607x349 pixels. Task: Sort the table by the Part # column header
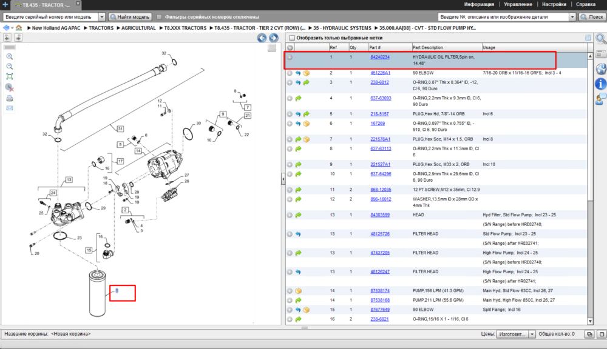pos(390,47)
